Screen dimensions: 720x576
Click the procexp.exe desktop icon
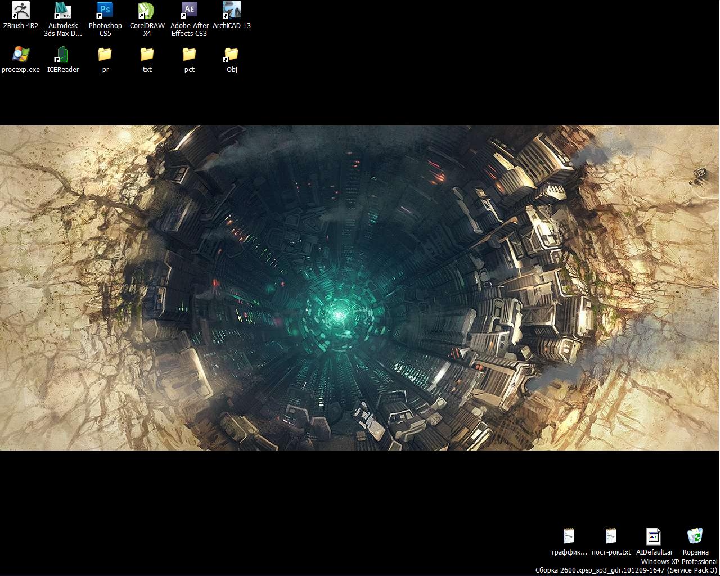click(21, 55)
